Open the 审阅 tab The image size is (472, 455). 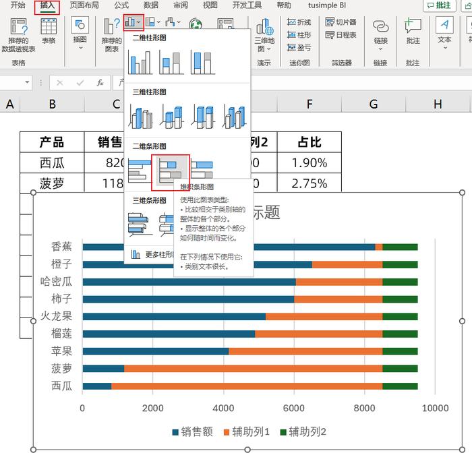pyautogui.click(x=181, y=5)
